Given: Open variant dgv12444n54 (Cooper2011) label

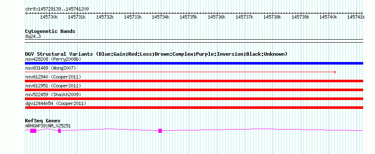Looking at the screenshot, I should pos(56,103).
